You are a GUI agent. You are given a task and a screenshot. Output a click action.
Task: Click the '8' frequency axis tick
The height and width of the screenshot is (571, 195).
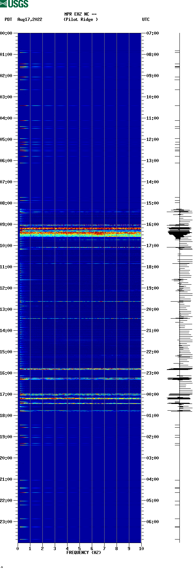click(x=117, y=549)
